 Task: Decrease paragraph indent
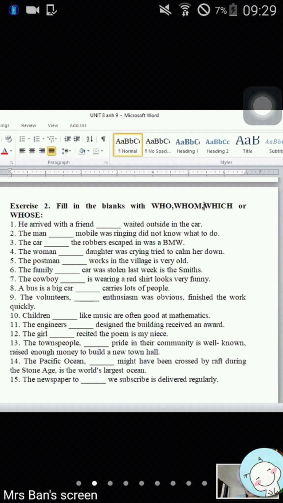pyautogui.click(x=67, y=139)
